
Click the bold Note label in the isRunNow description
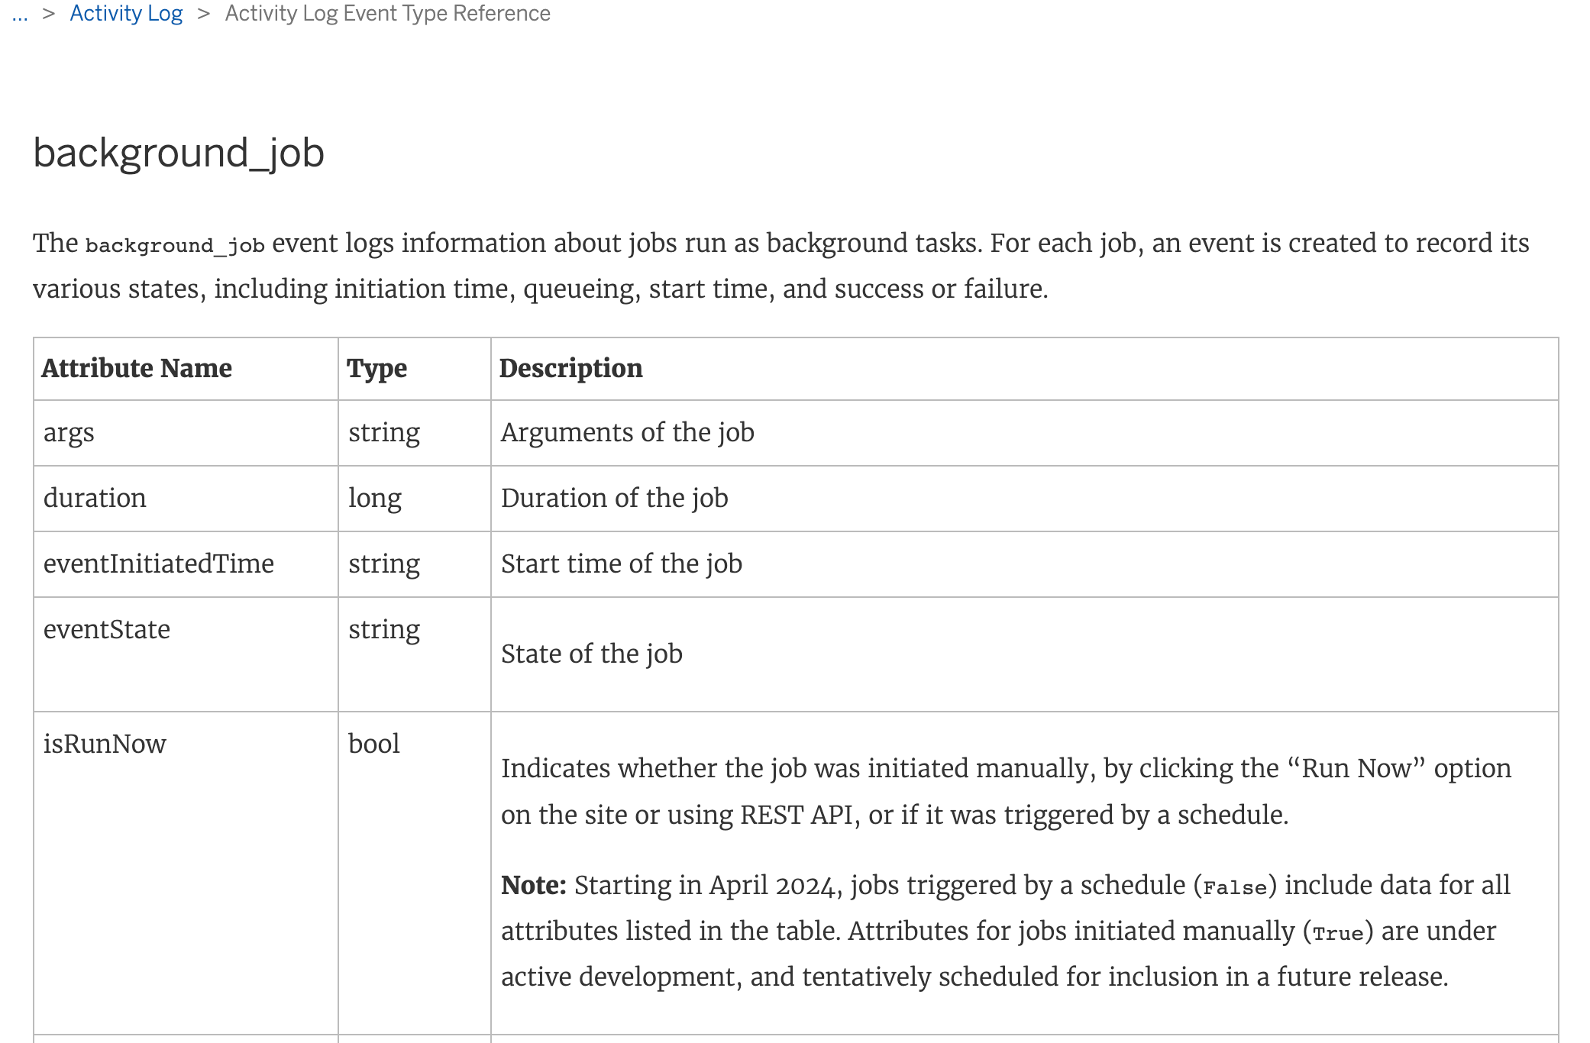[x=533, y=885]
